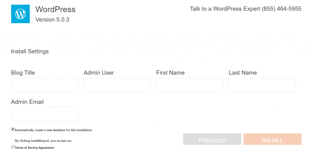Click the Last Name field label
The height and width of the screenshot is (152, 313).
[243, 73]
